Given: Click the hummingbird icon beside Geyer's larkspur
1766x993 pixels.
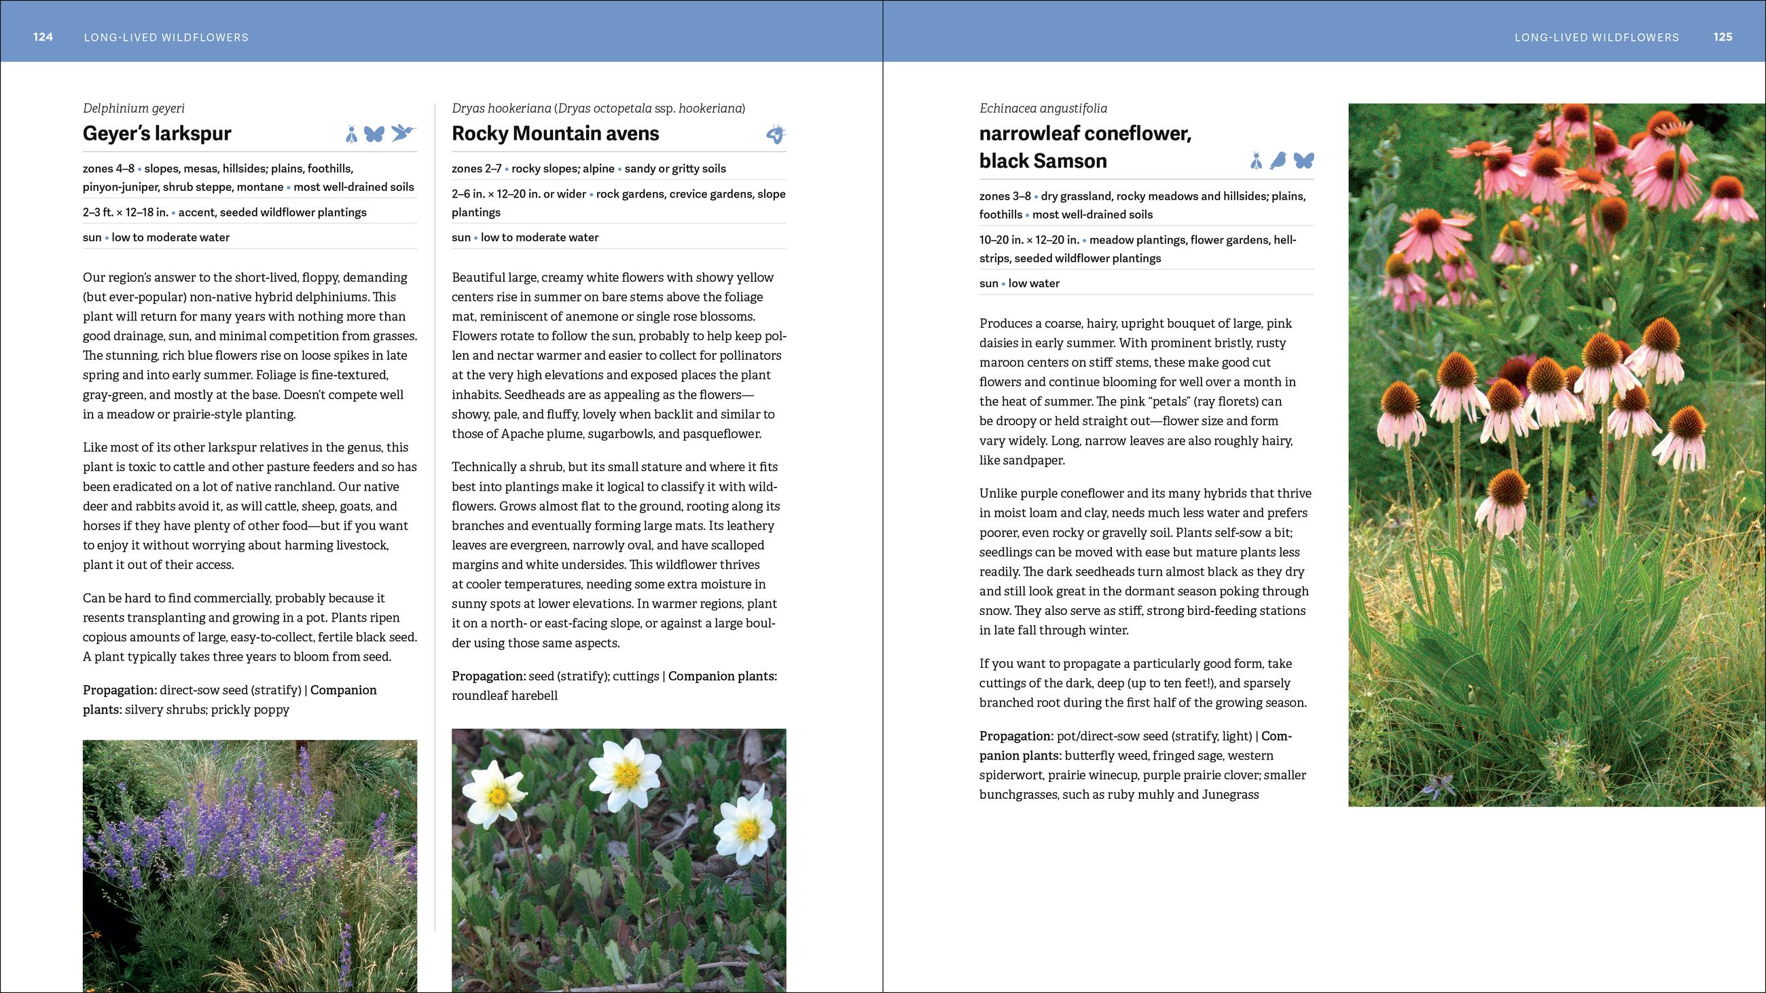Looking at the screenshot, I should [x=403, y=133].
